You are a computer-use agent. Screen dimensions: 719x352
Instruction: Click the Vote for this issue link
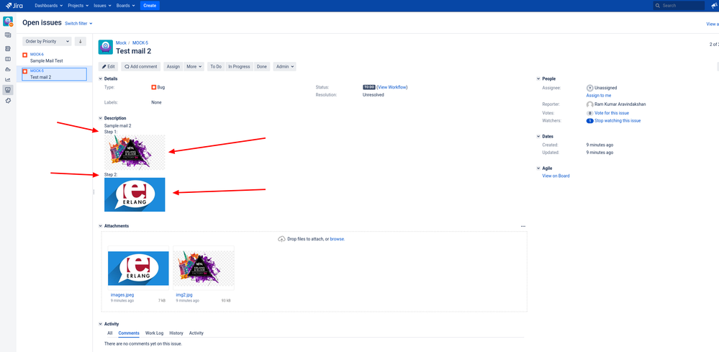612,113
